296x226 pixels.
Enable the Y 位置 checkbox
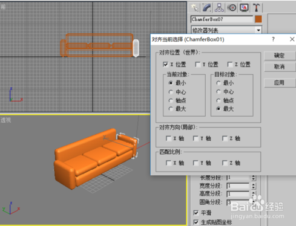[198, 65]
